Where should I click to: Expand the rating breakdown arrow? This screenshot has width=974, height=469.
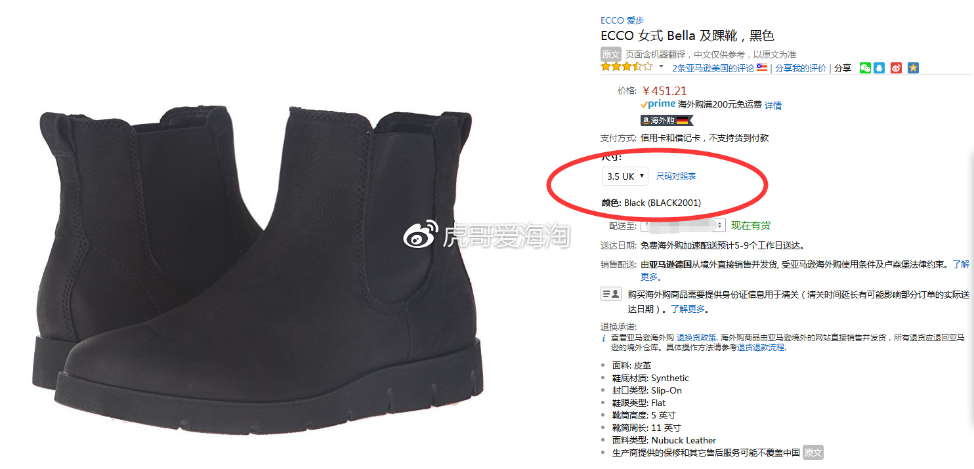[661, 67]
